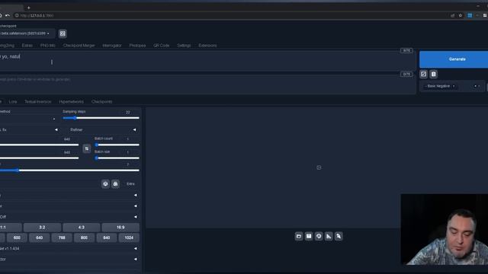Switch to the Textual Inversion tab
The image size is (488, 274).
point(37,101)
